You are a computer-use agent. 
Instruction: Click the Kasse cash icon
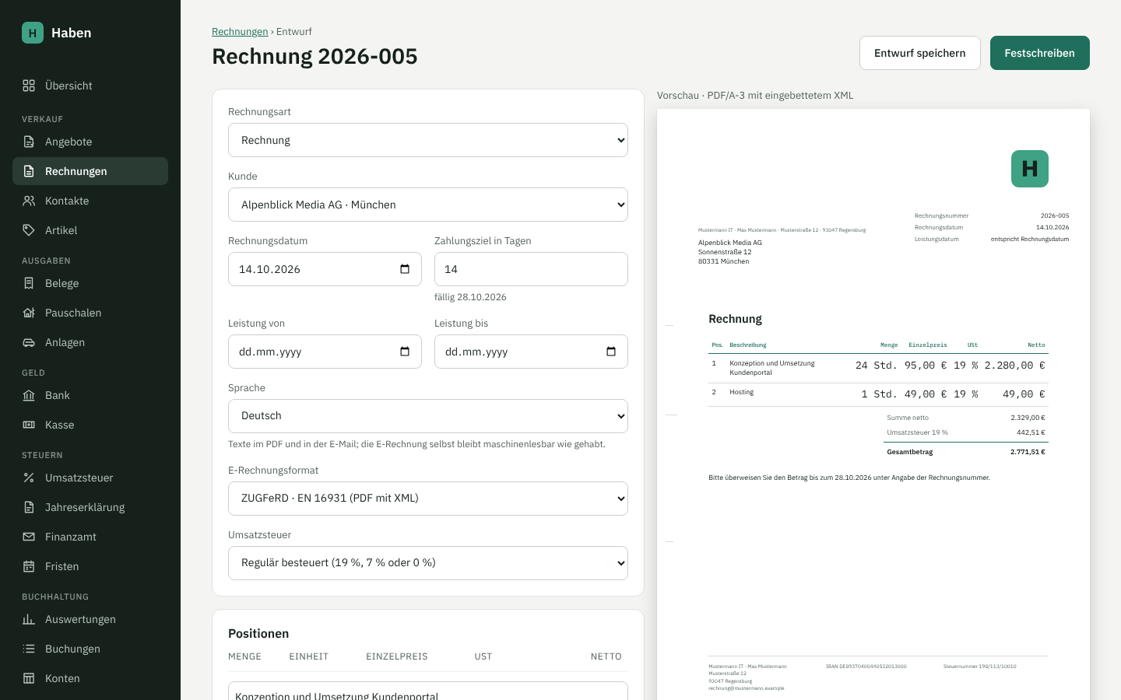click(x=29, y=425)
